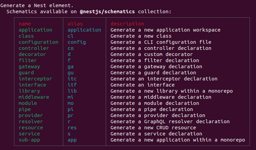Click the 'f' alias for filter
The width and height of the screenshot is (256, 150).
69,60
